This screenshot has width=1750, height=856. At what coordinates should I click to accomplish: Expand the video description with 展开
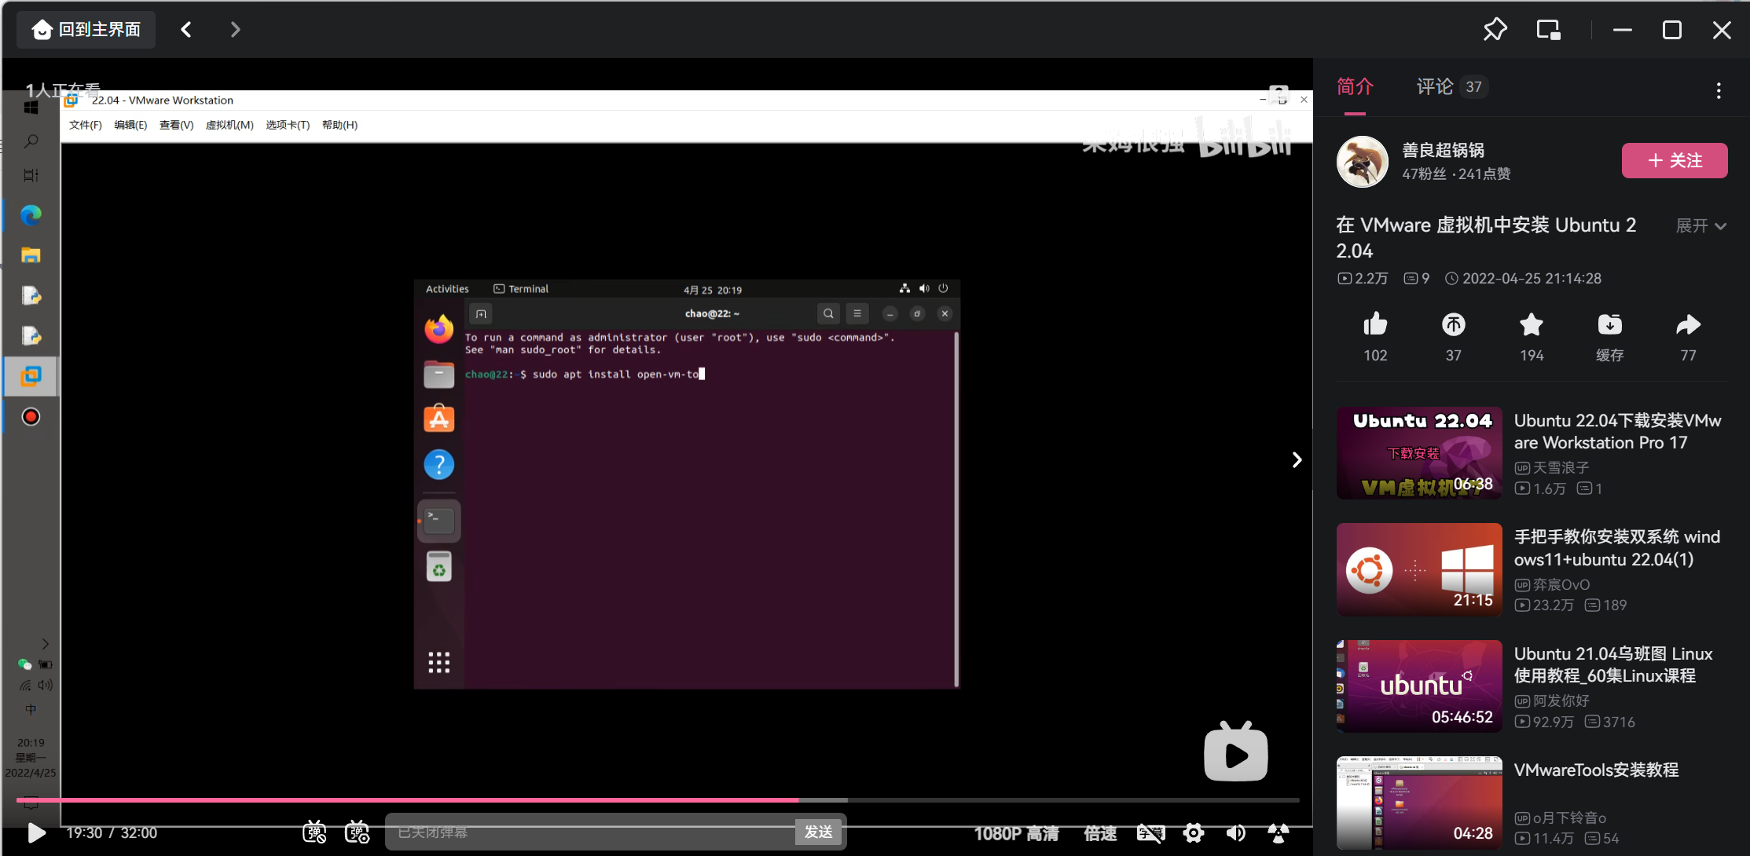[x=1700, y=226]
